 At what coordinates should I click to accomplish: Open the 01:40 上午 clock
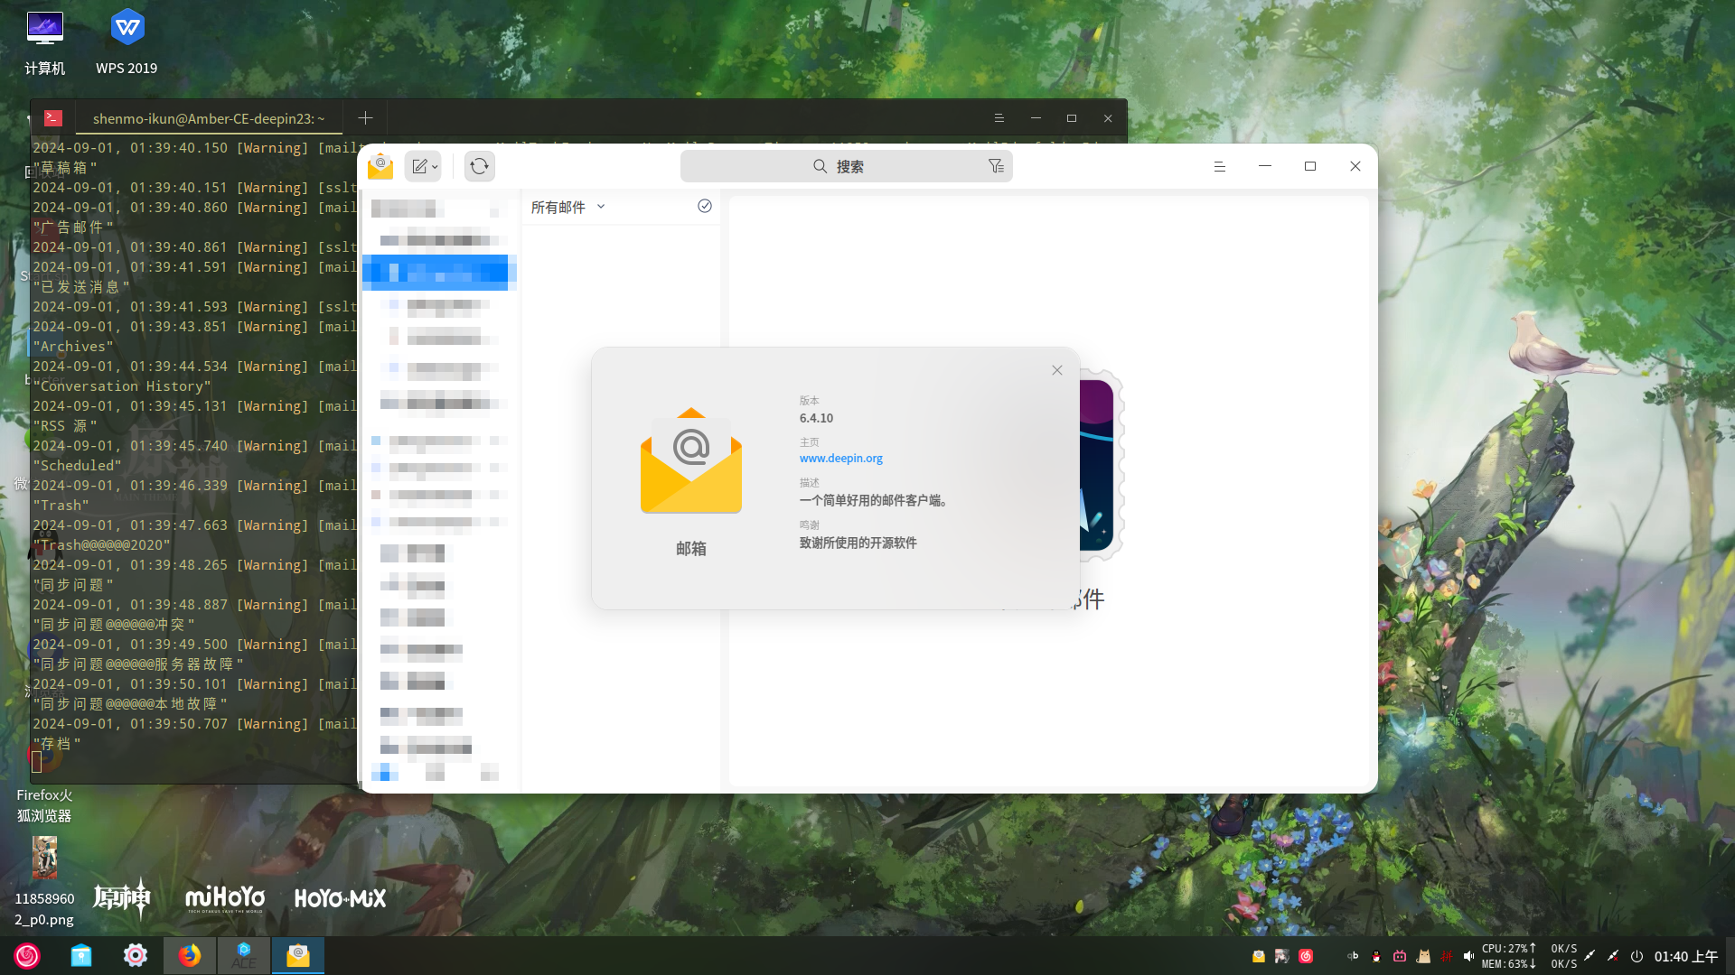pyautogui.click(x=1686, y=956)
